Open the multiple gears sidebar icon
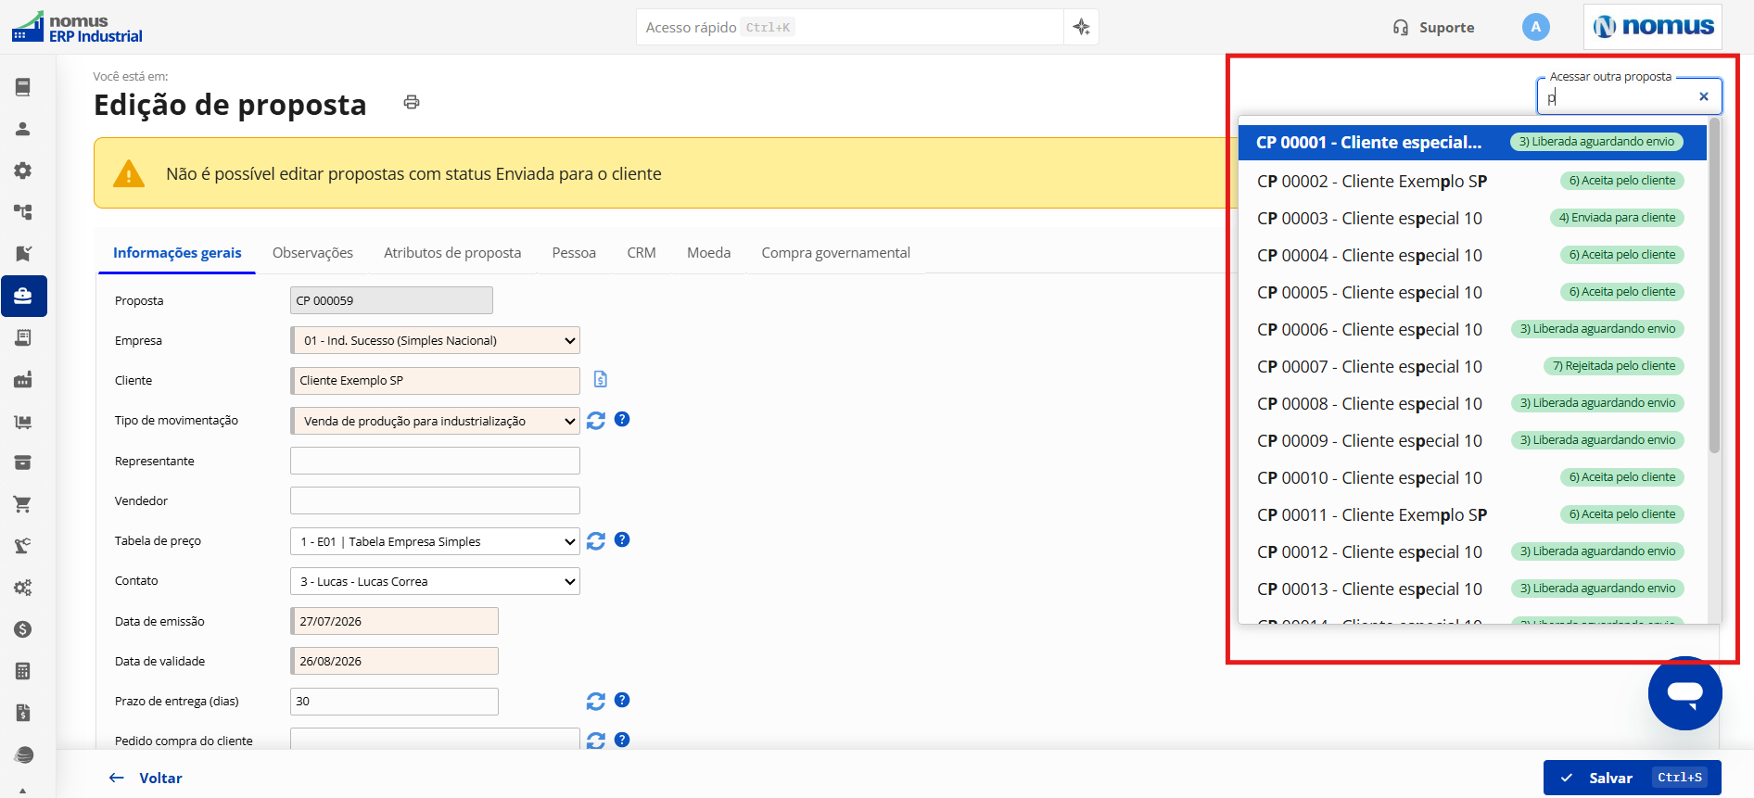This screenshot has height=798, width=1754. coord(23,588)
